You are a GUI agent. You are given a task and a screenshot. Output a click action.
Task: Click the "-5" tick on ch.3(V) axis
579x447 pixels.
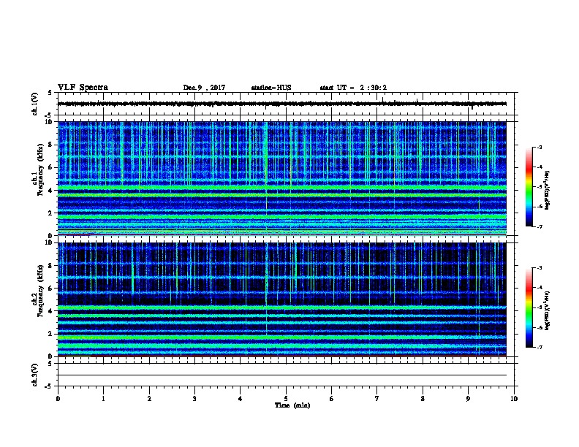(x=49, y=386)
